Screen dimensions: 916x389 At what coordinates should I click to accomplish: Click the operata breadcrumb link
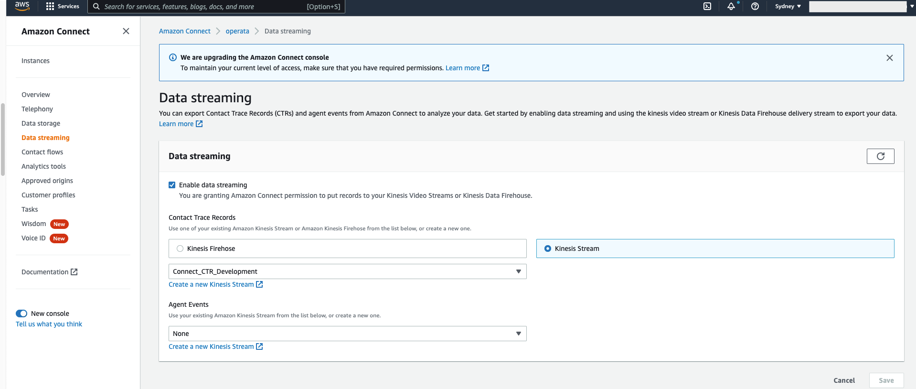pos(237,31)
